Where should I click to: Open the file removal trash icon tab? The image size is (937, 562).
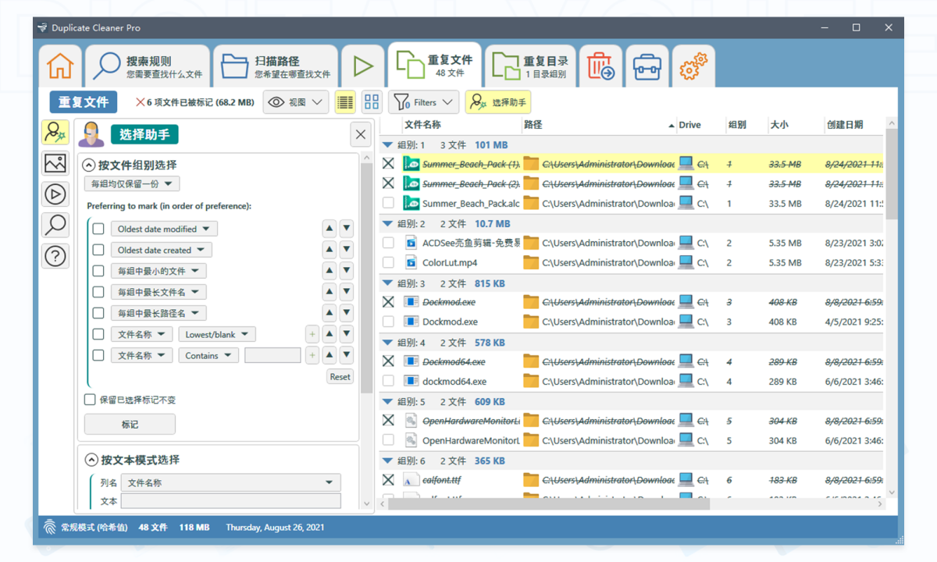(x=600, y=66)
